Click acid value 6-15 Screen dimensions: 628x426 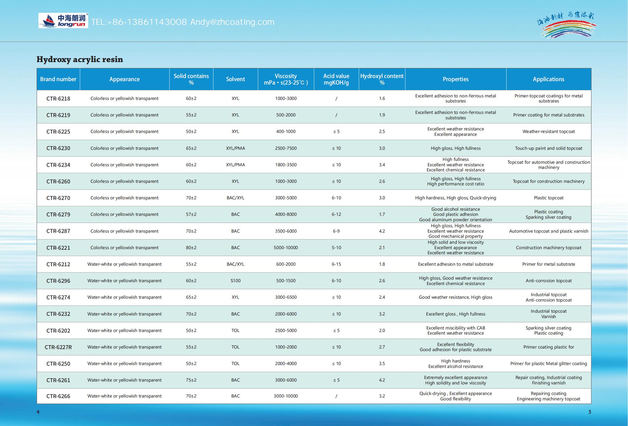click(336, 264)
